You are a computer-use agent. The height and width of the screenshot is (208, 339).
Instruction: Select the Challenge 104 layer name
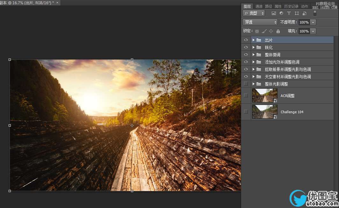292,112
